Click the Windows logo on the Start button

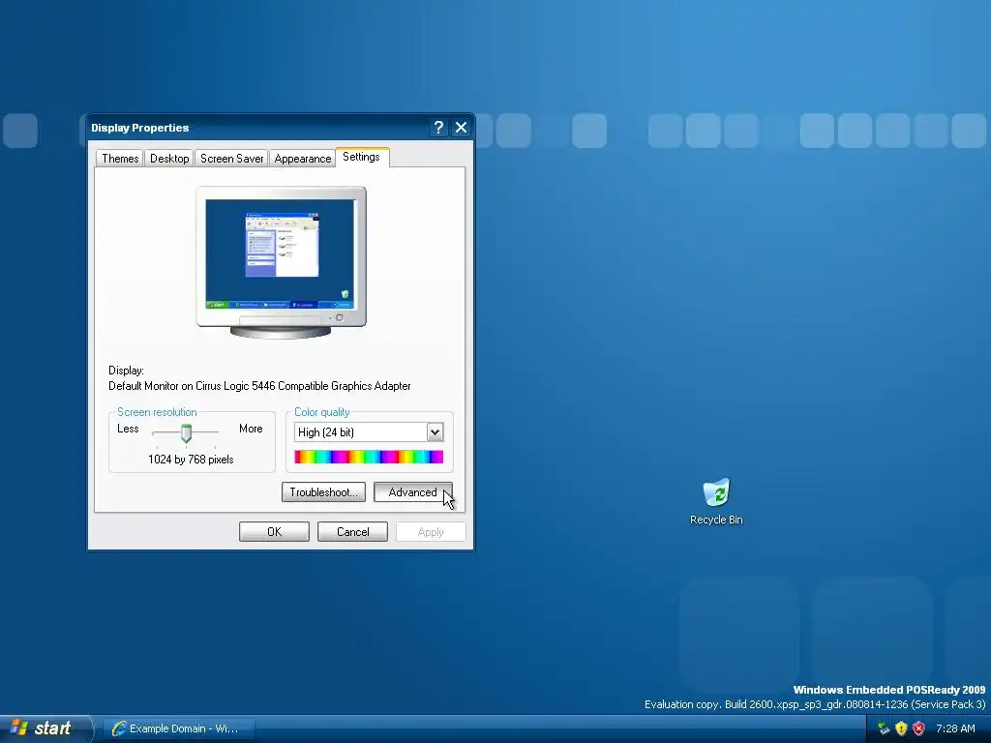19,728
